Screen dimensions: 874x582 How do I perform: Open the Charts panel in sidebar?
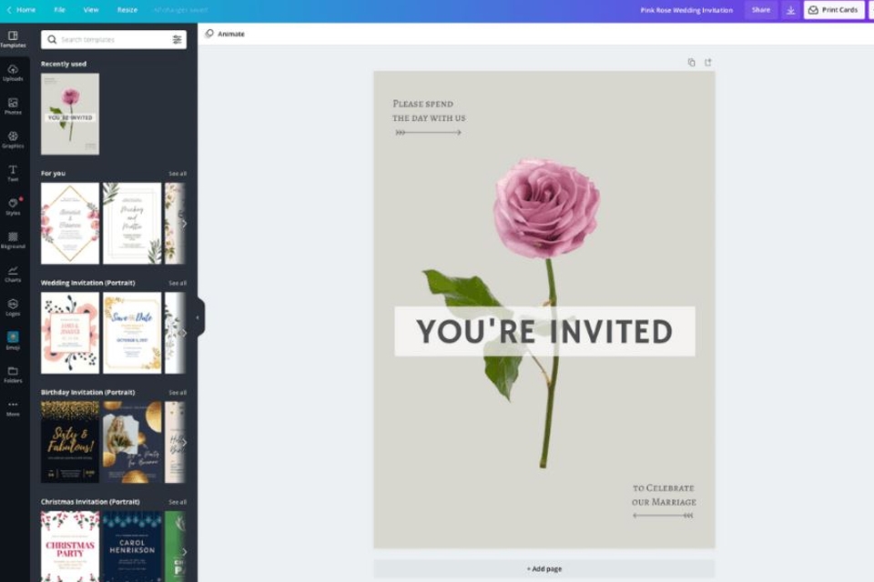tap(13, 273)
